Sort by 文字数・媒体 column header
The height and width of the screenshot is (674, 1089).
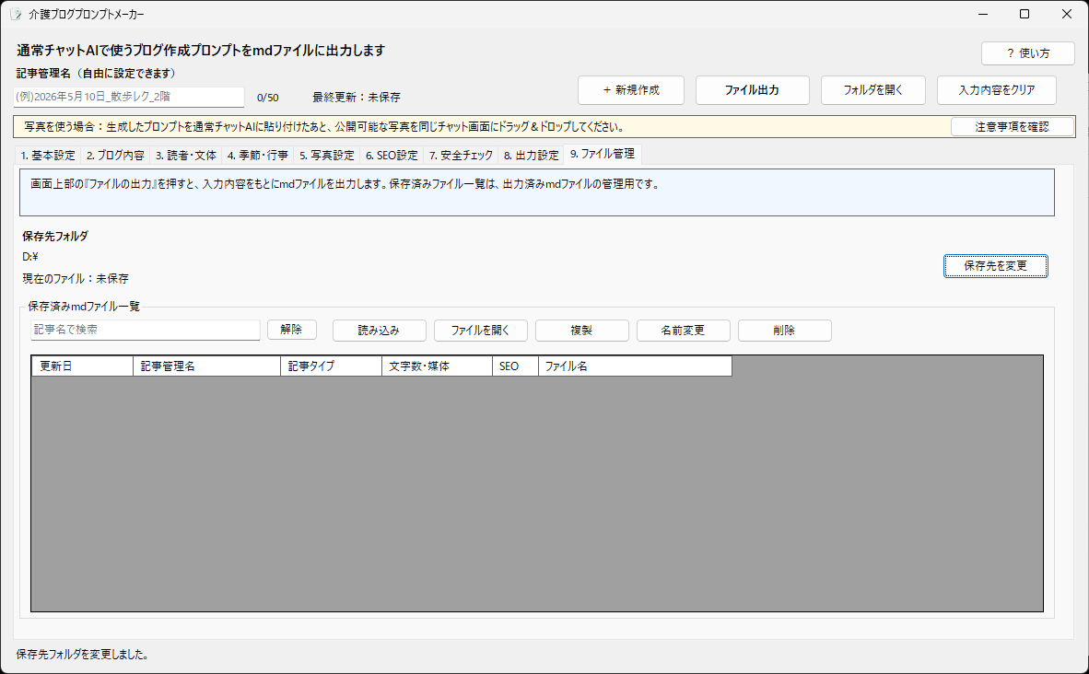click(x=437, y=366)
